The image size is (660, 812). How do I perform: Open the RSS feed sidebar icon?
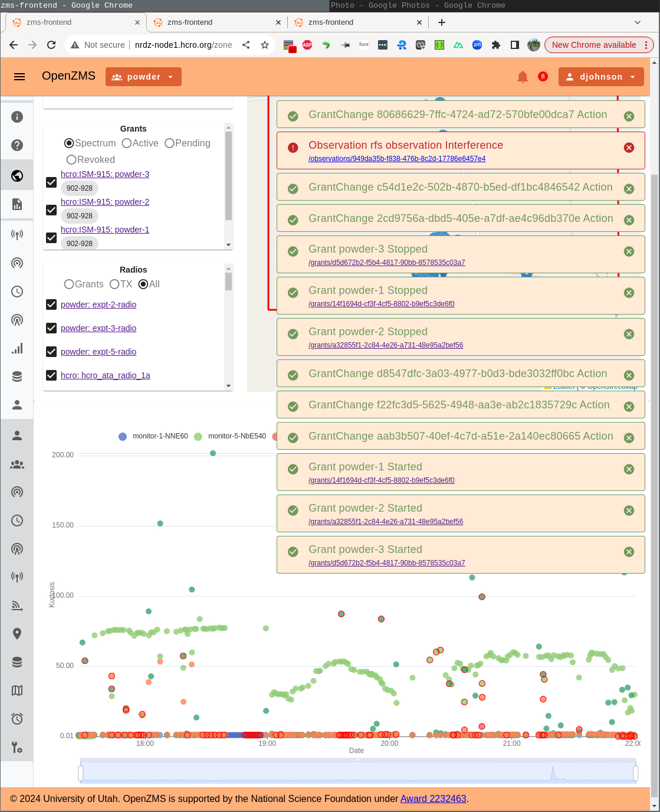tap(17, 605)
